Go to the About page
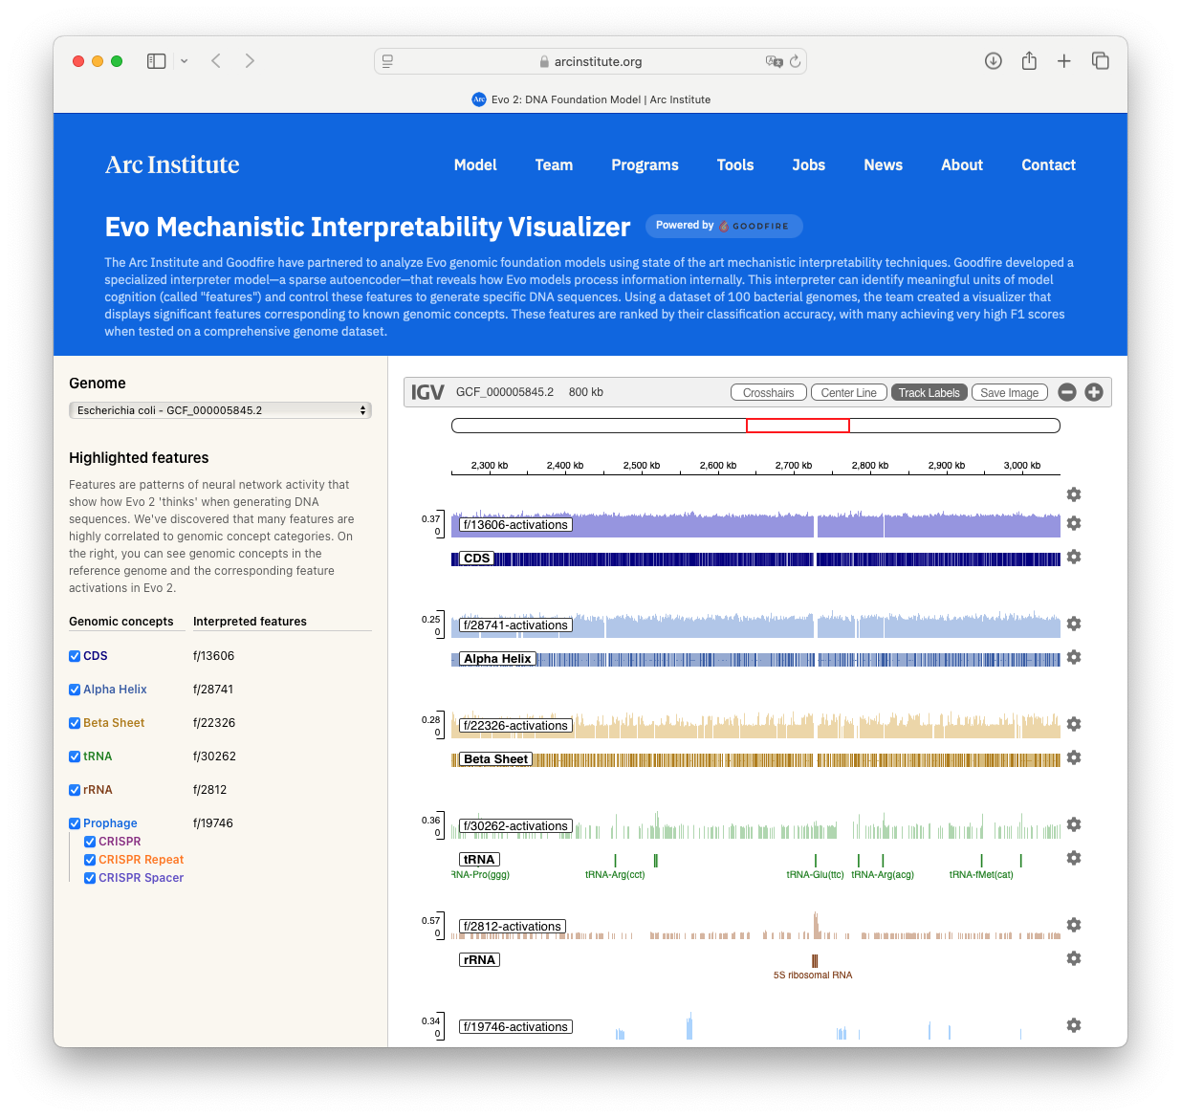Viewport: 1181px width, 1118px height. click(962, 164)
